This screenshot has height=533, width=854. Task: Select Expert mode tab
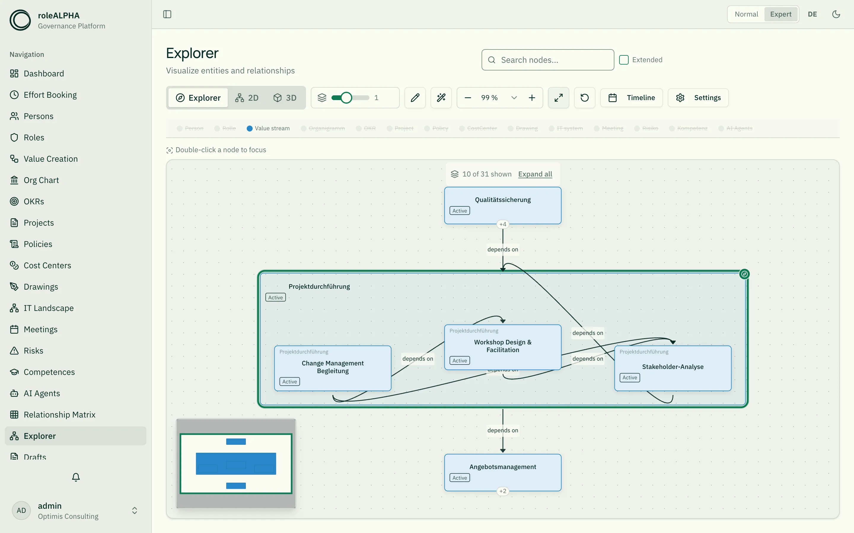780,14
